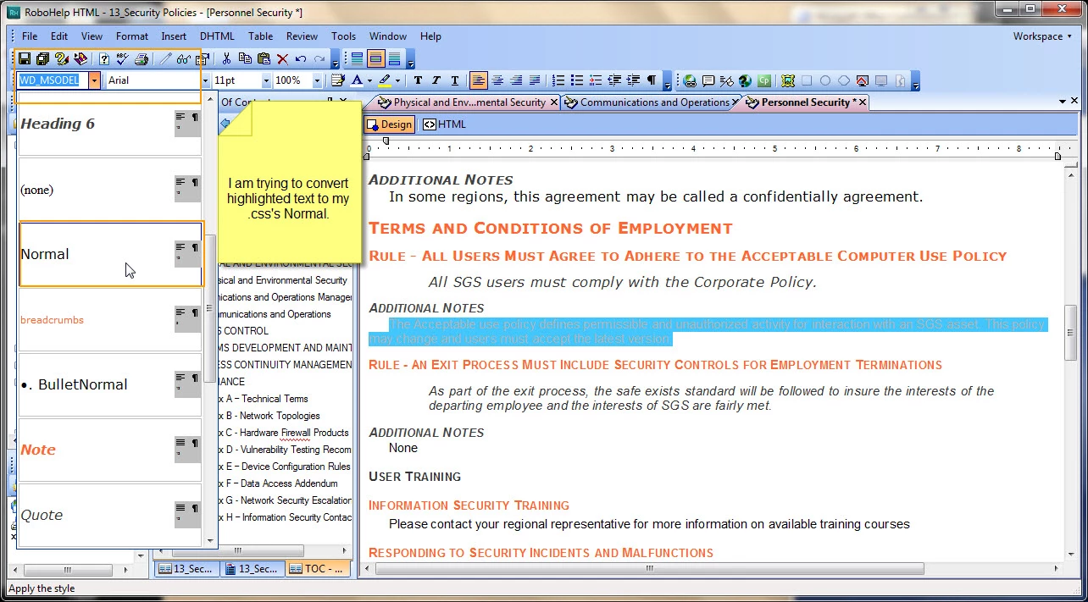Close the Personnel Security tab
This screenshot has width=1088, height=602.
tap(863, 102)
